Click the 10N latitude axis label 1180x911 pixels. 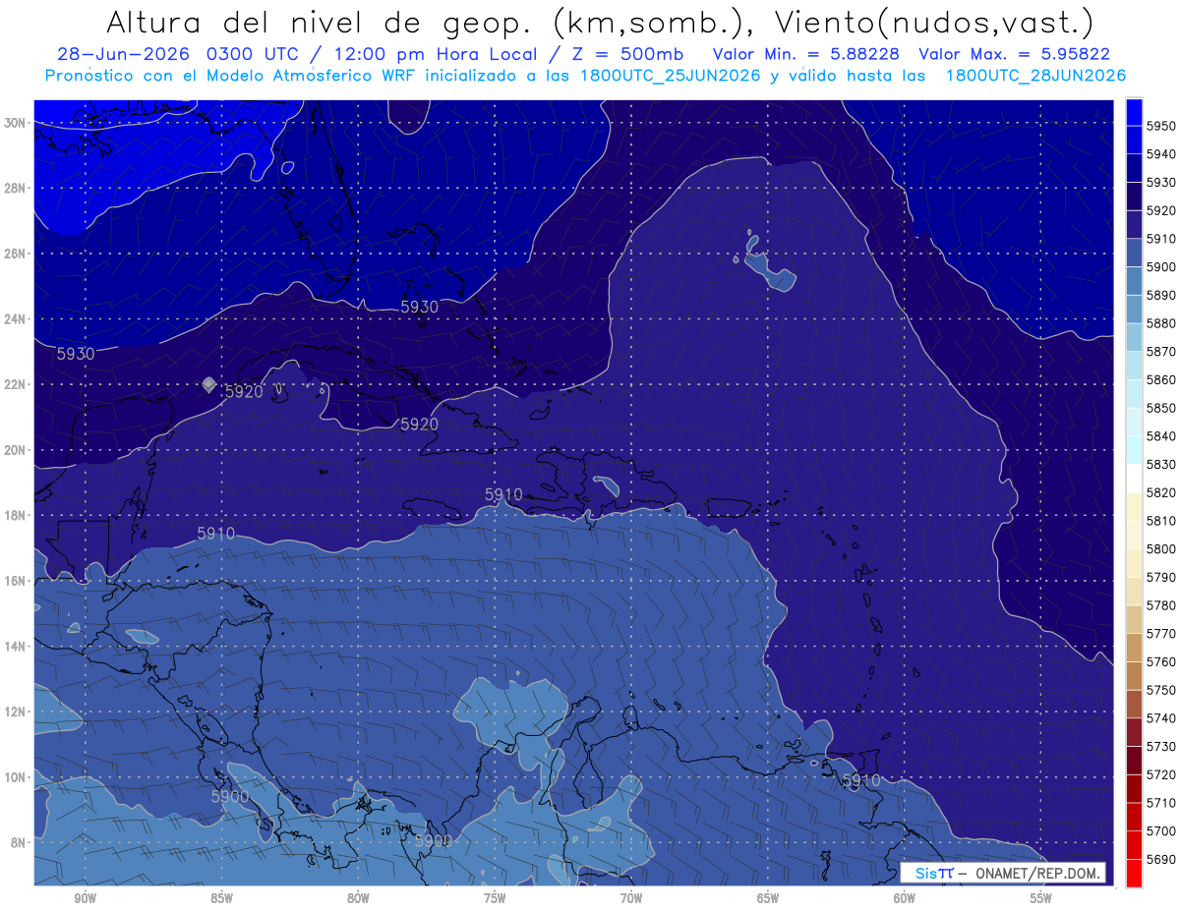tap(15, 777)
